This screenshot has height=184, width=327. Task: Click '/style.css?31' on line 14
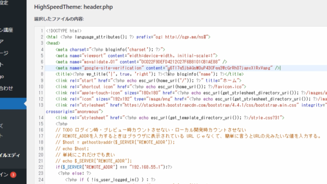click(x=264, y=118)
